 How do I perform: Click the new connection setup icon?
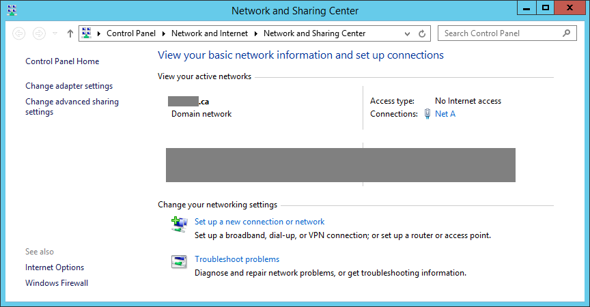(x=179, y=224)
